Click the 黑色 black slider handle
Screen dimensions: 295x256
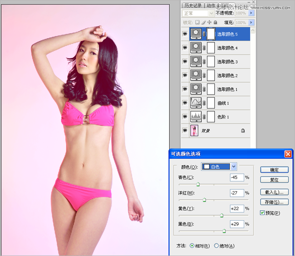pos(224,231)
